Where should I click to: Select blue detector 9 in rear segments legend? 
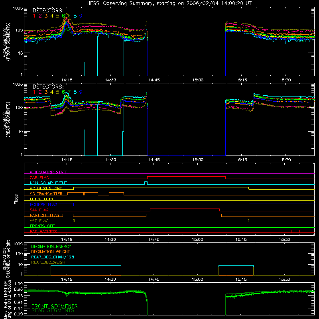coord(81,92)
